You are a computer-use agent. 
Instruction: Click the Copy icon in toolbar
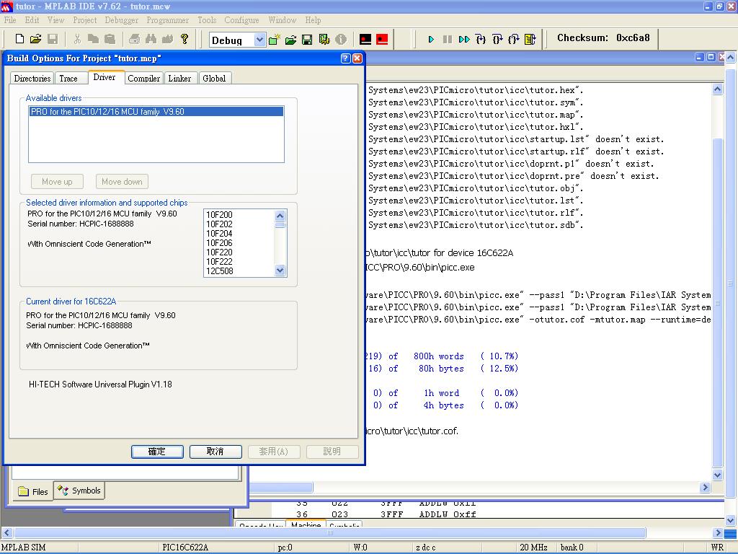[93, 39]
